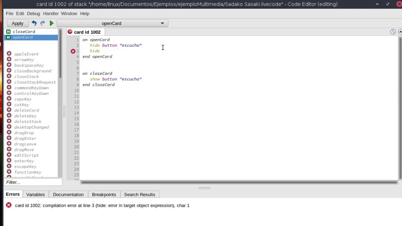The width and height of the screenshot is (402, 226).
Task: Click the deleteStack entry in handler list
Action: [28, 121]
